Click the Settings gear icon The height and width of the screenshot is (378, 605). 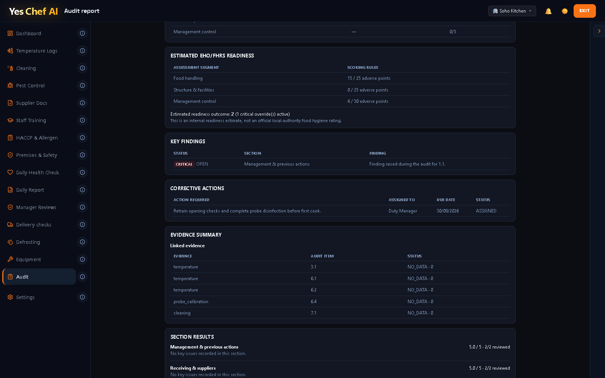pyautogui.click(x=10, y=297)
